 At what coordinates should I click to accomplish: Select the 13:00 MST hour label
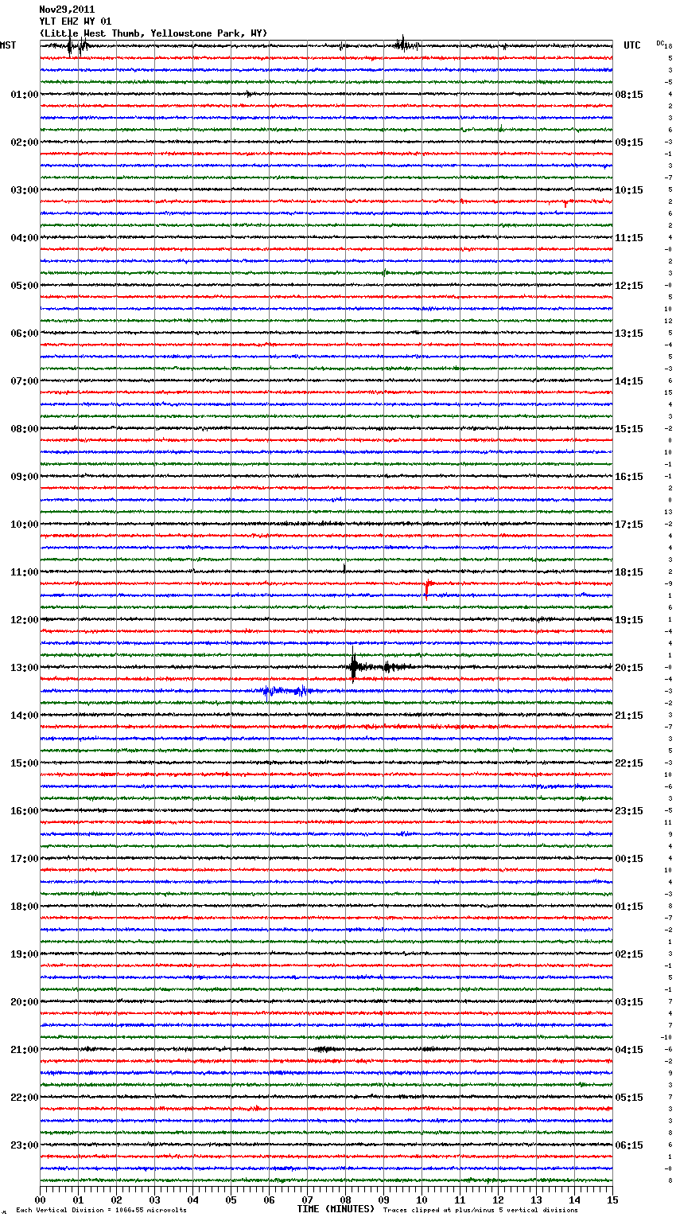(25, 668)
